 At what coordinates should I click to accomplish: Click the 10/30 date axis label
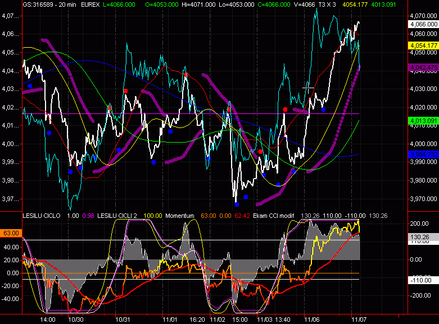(76, 320)
